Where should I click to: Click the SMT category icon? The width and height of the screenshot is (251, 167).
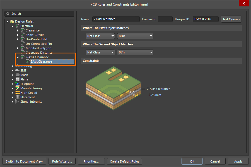click(x=18, y=70)
